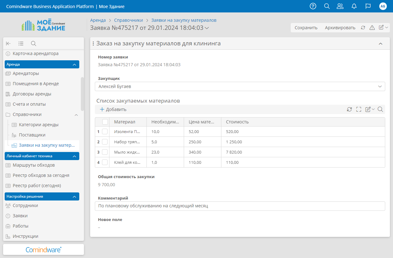Click the Справочники breadcrumb link

[128, 20]
